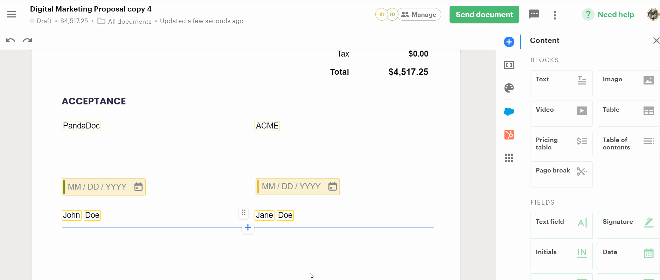Click the $4,517.25 amount in header
The width and height of the screenshot is (660, 280).
tap(74, 21)
